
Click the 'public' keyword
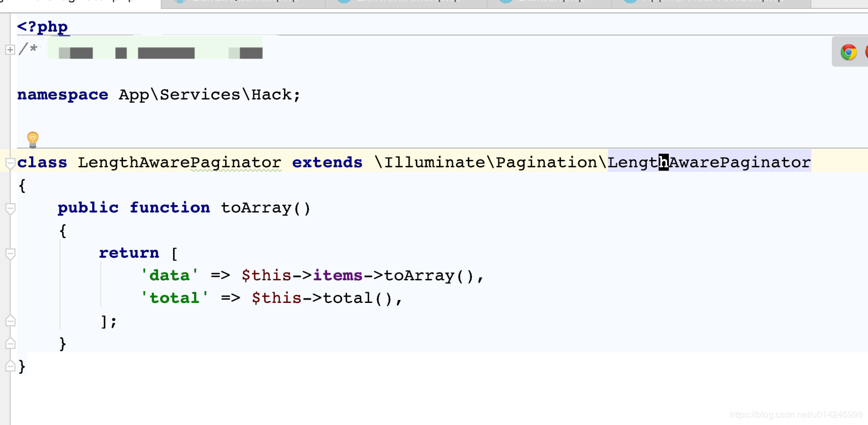(x=88, y=208)
